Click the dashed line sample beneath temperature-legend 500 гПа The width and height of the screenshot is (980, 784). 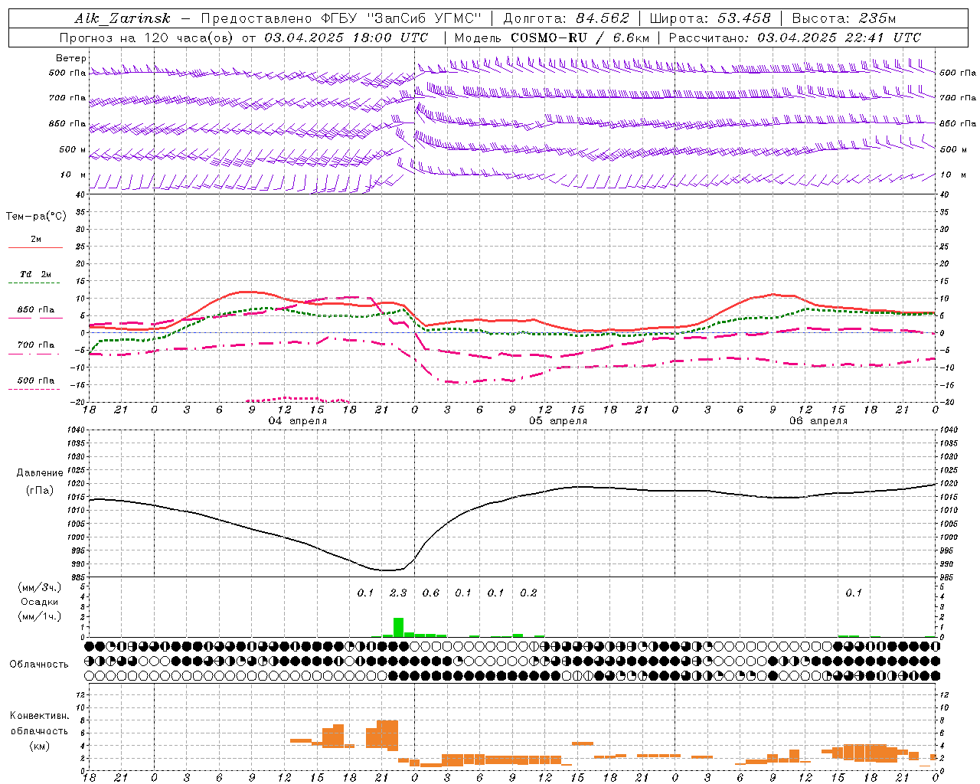coord(34,390)
